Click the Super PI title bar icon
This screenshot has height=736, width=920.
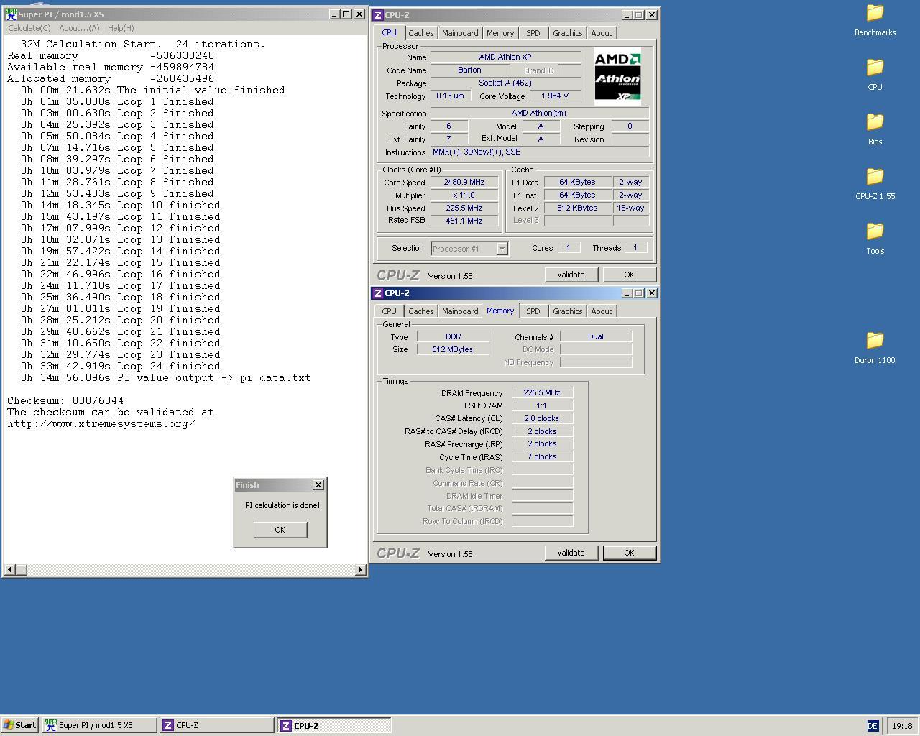(11, 14)
